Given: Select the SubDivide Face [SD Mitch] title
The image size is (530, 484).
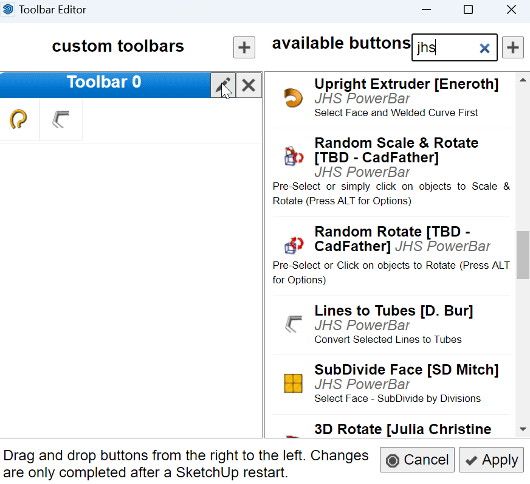Looking at the screenshot, I should pyautogui.click(x=406, y=370).
